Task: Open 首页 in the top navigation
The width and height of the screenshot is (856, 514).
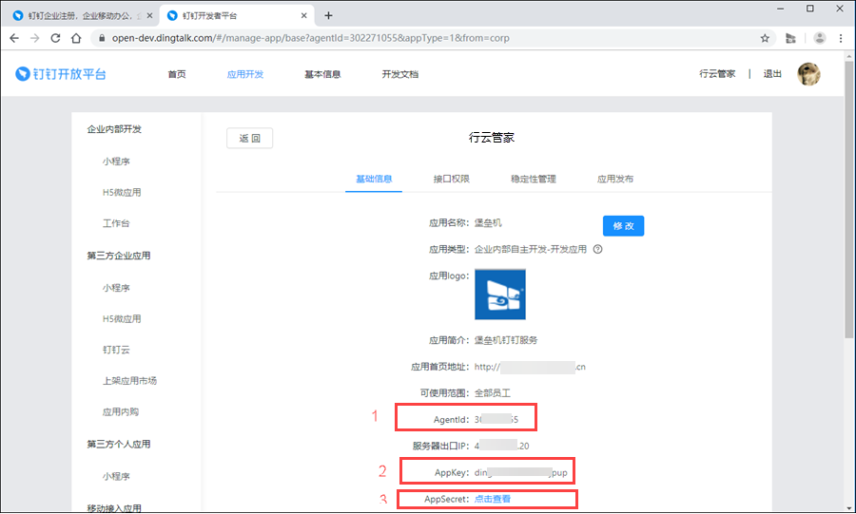Action: 176,74
